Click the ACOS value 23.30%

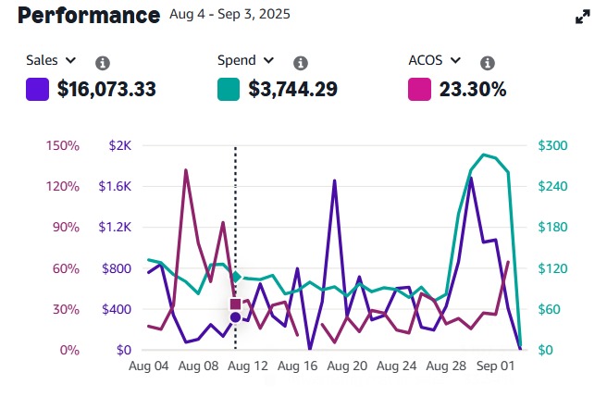(x=473, y=90)
